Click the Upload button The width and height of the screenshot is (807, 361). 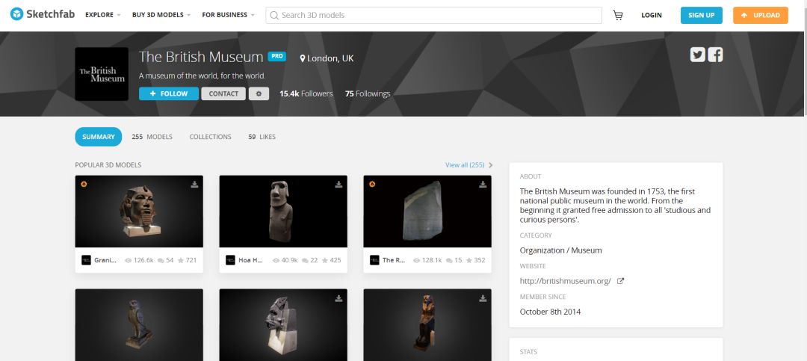pyautogui.click(x=761, y=15)
